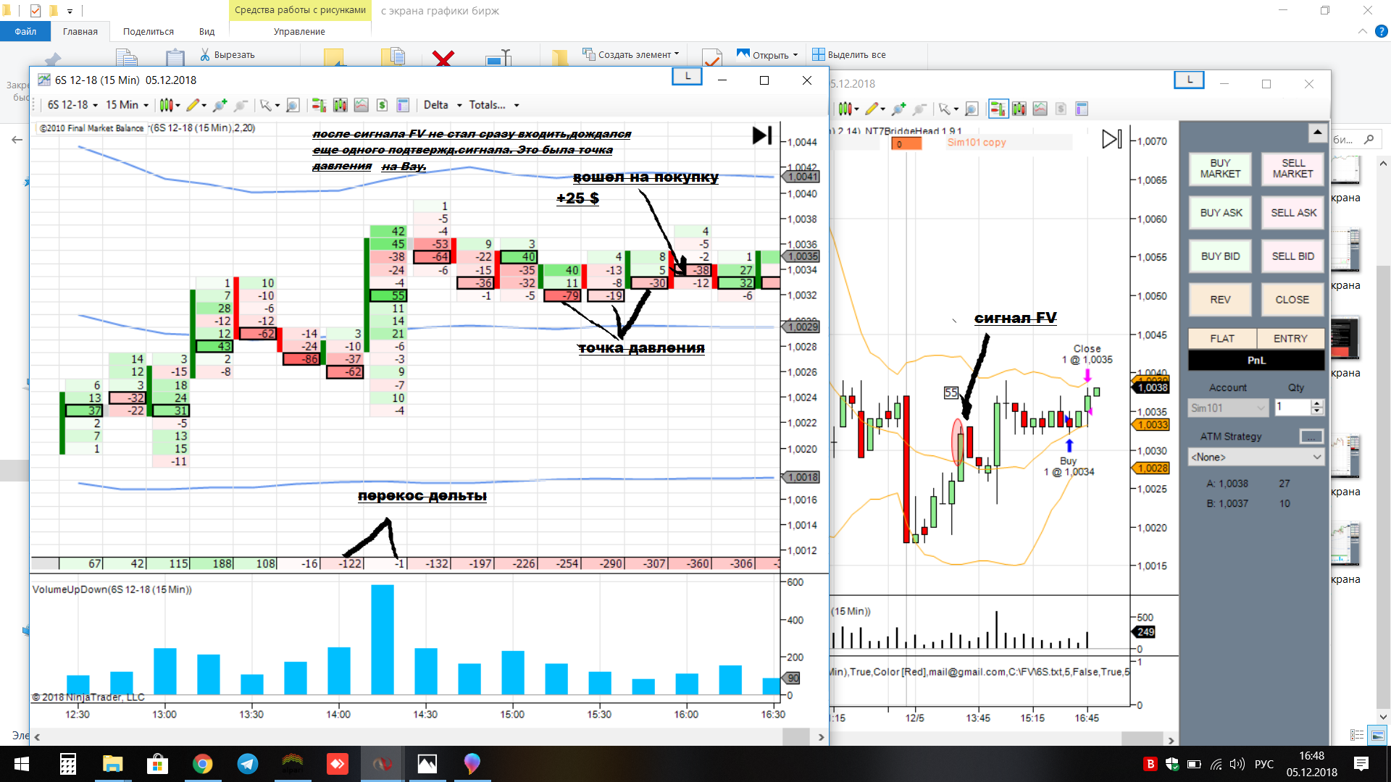The image size is (1391, 782).
Task: Click zoom frame icon in right chart toolbar
Action: pos(972,109)
